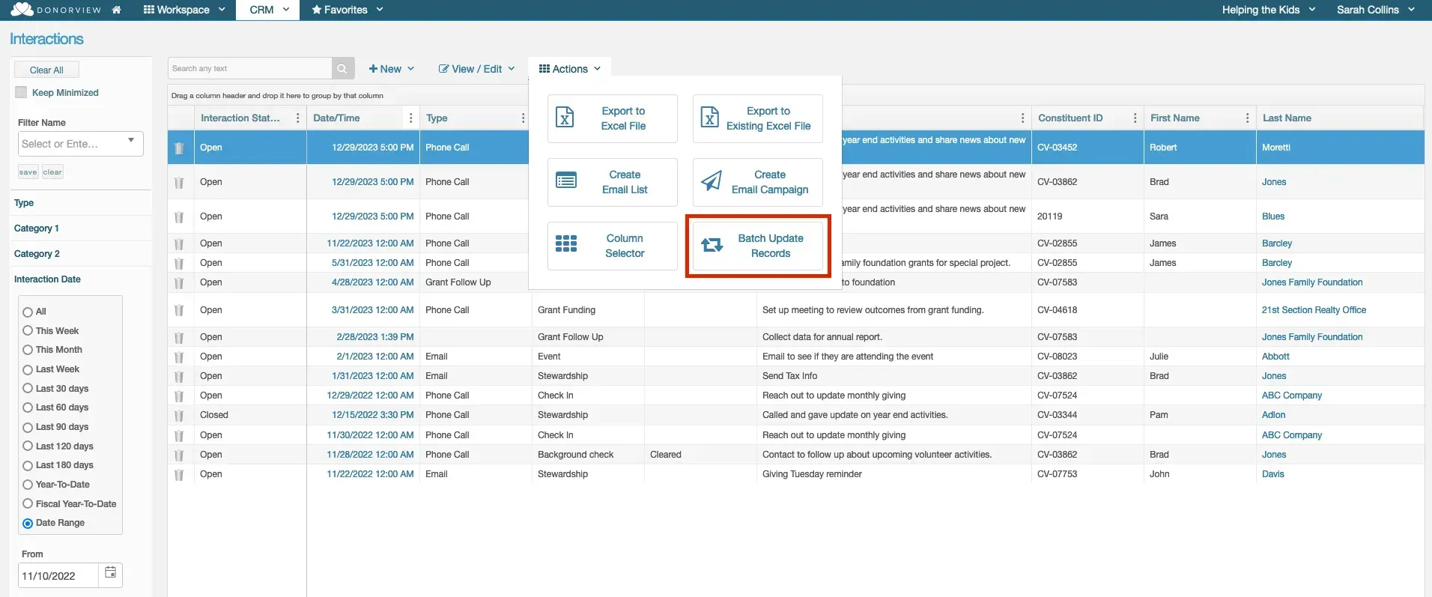Click trash icon for 11/22/2023 Barcley row
The width and height of the screenshot is (1432, 597).
[x=179, y=243]
